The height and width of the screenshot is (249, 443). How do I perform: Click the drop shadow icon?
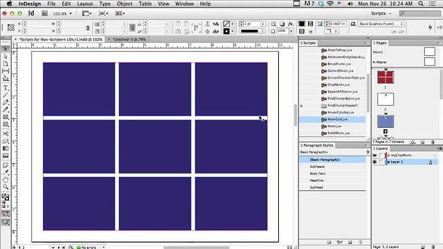coord(282,24)
